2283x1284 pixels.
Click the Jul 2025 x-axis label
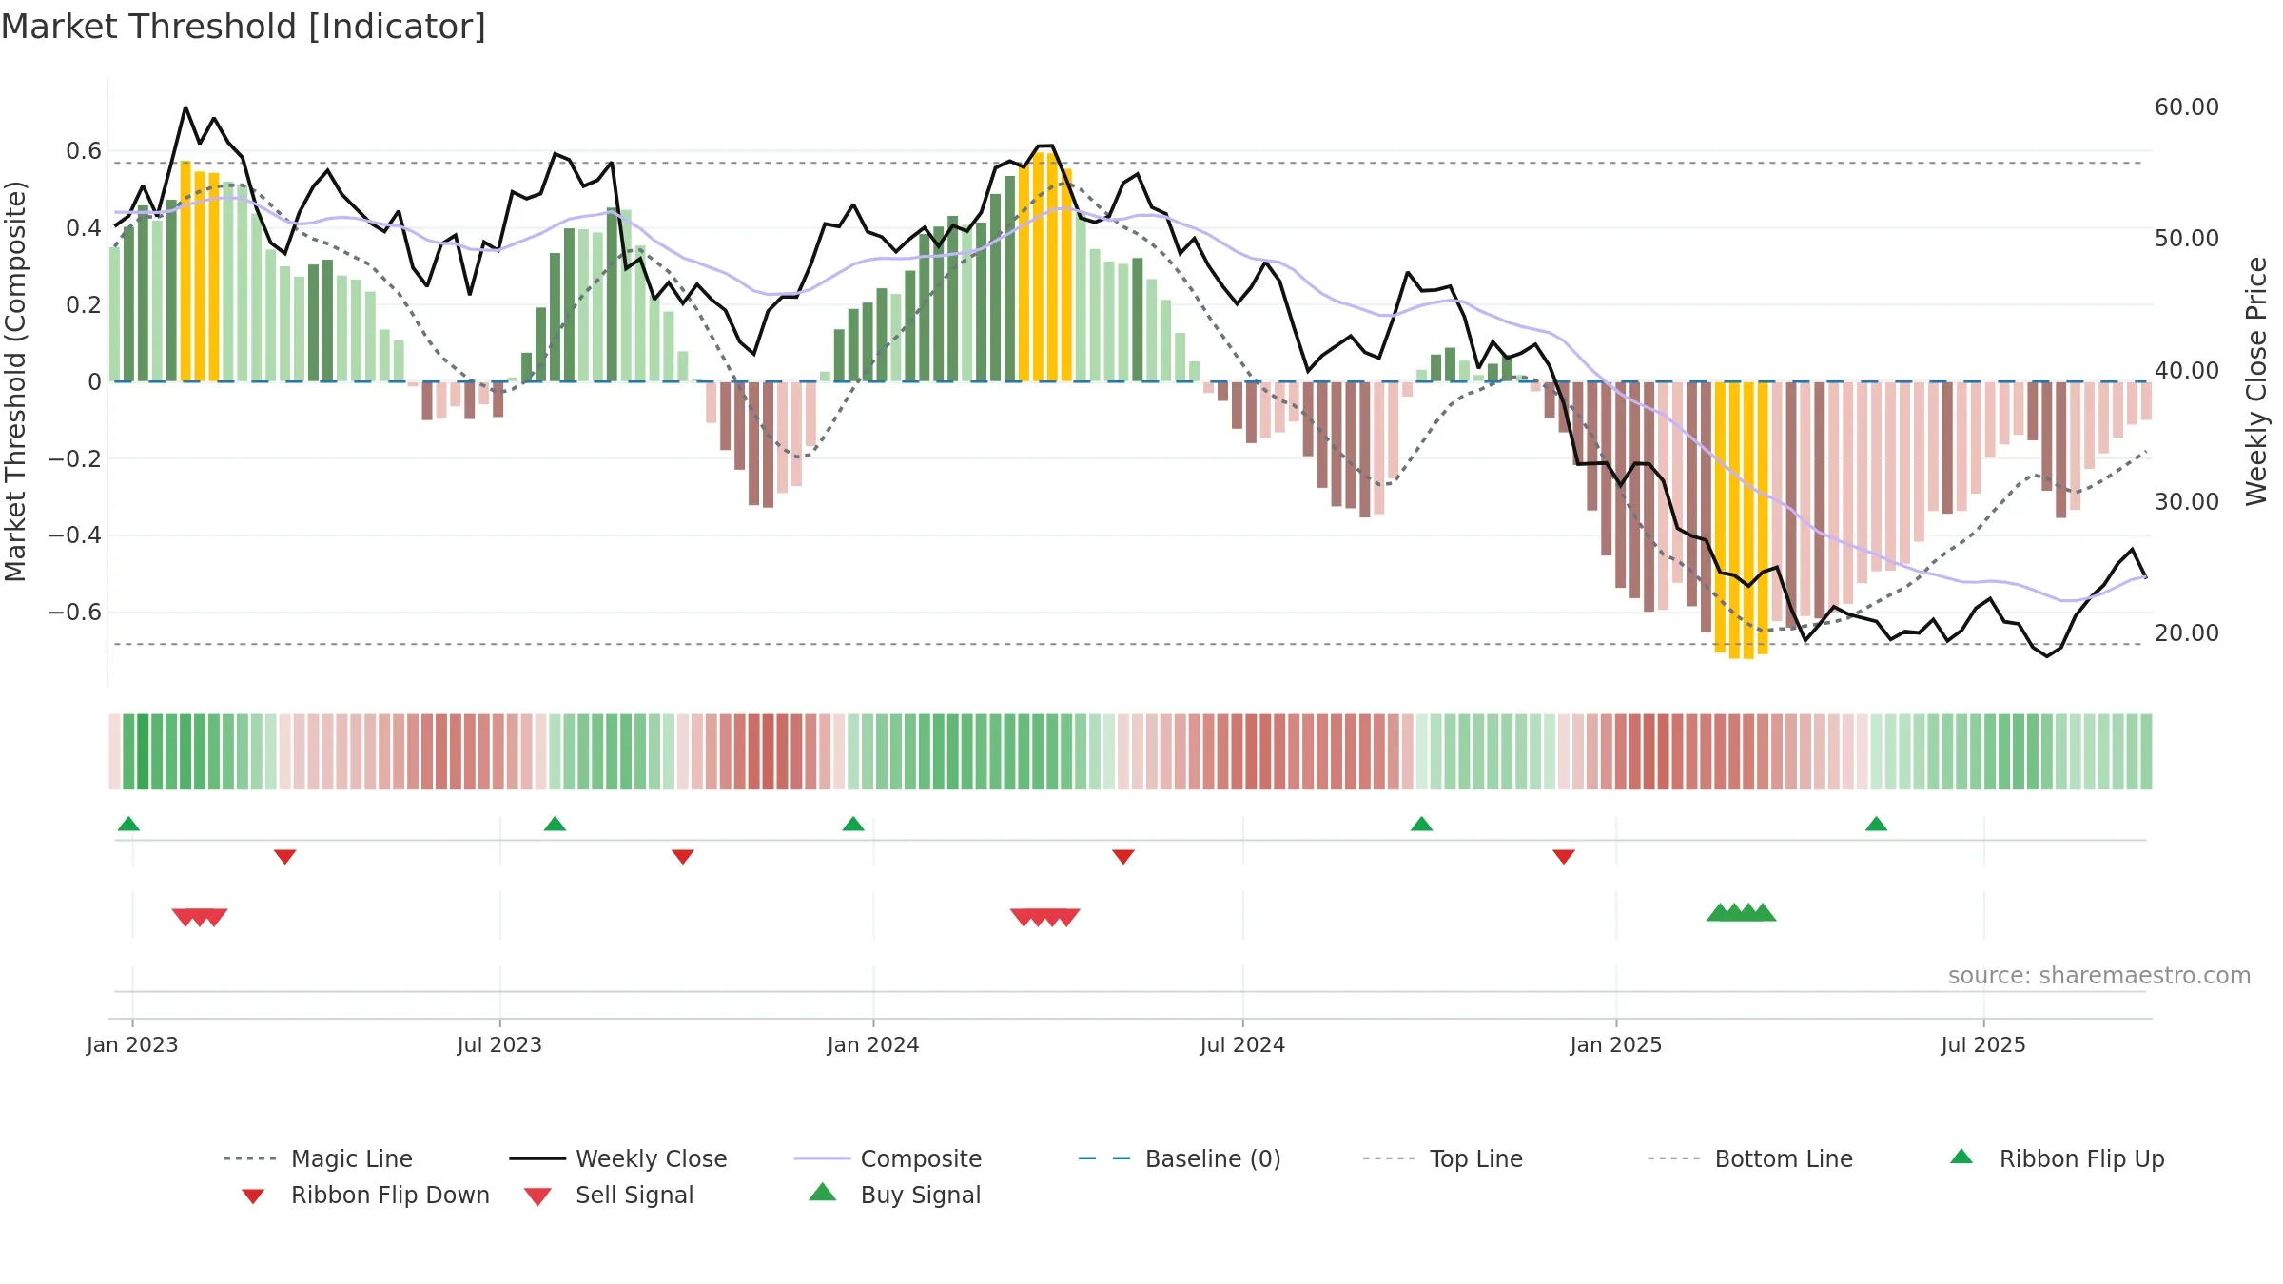(1983, 1044)
